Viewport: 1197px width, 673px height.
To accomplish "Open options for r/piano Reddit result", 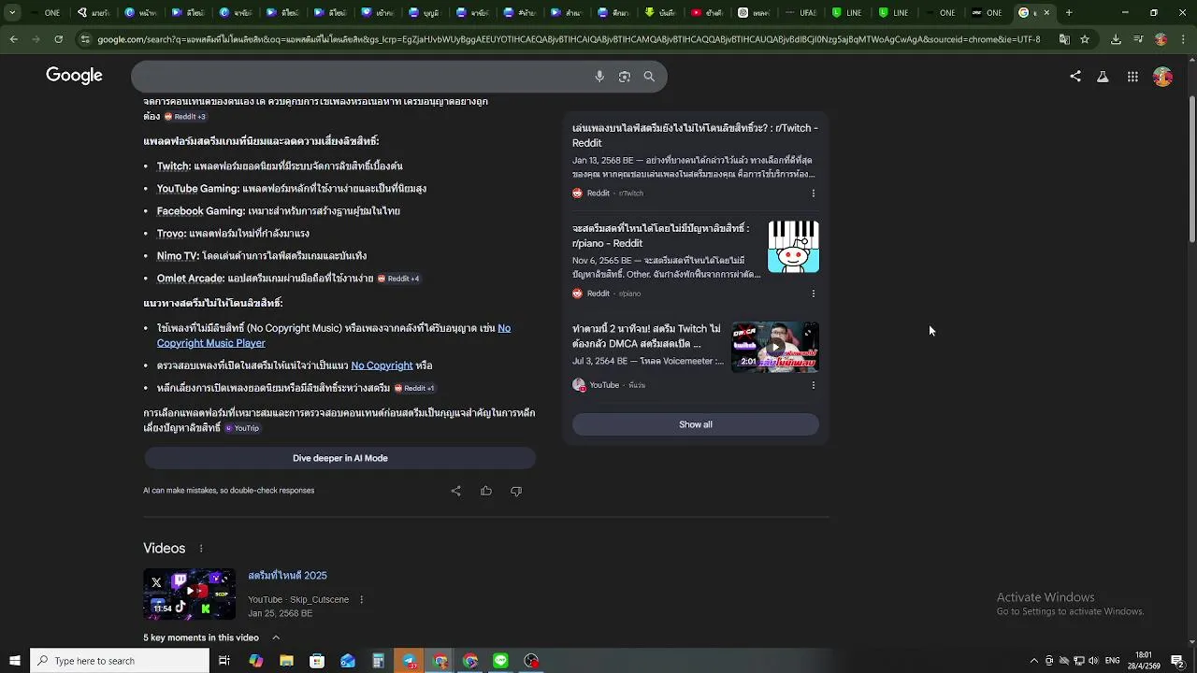I will 813,294.
